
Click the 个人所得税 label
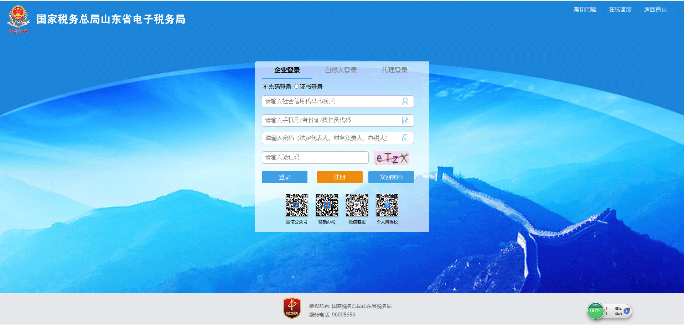pos(387,222)
